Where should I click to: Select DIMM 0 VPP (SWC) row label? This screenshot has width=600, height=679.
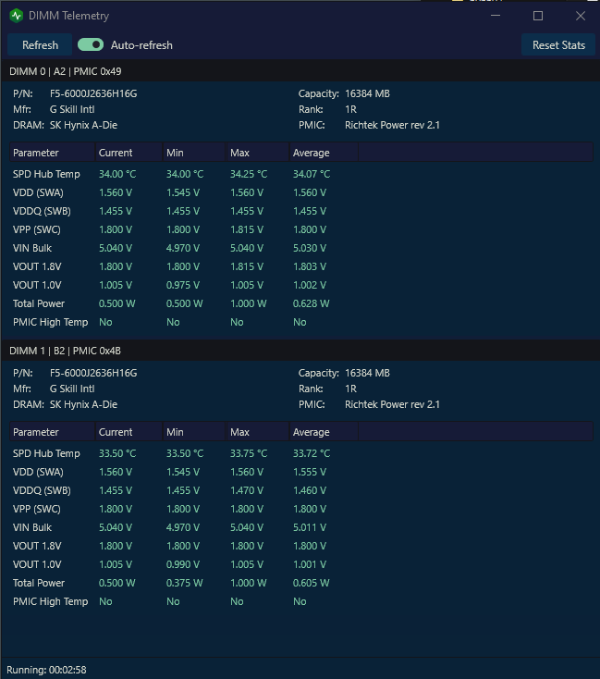(37, 229)
